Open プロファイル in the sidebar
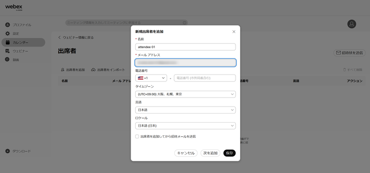Screen dimensions: 370x173 coord(22,25)
